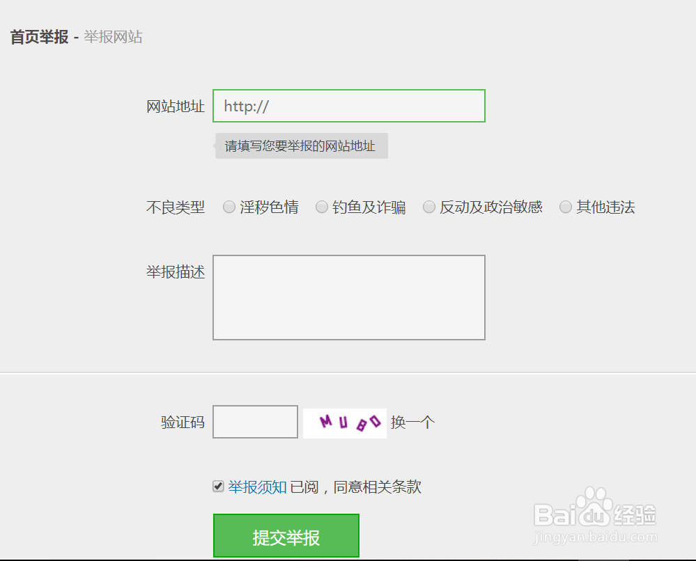Viewport: 696px width, 561px height.
Task: Choose the 反动及政治敏感 category
Action: (429, 206)
